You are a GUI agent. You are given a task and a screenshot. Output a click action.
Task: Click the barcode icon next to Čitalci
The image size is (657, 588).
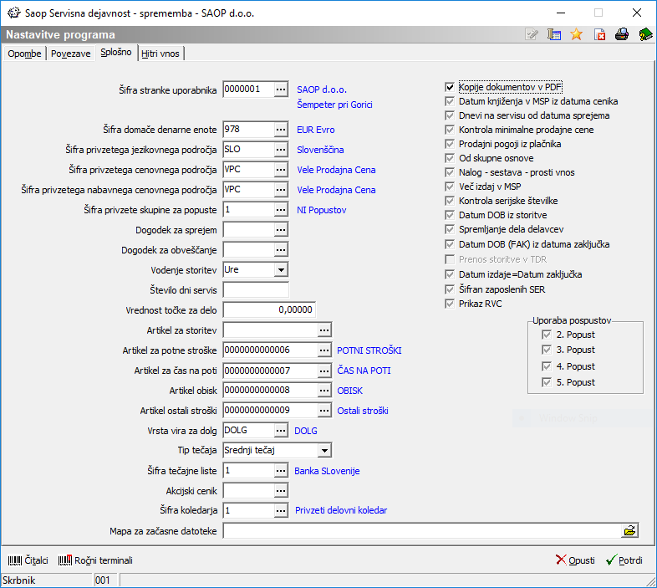coord(15,560)
